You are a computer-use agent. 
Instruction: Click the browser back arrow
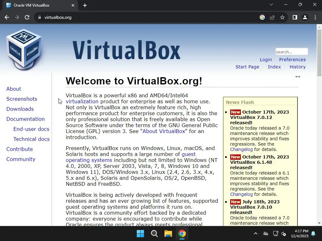pos(7,18)
